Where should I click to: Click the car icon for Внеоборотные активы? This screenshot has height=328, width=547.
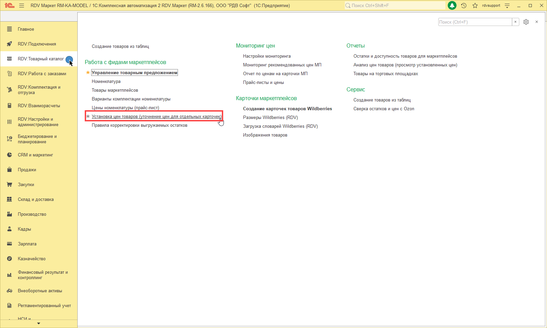9,291
